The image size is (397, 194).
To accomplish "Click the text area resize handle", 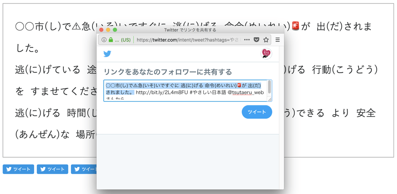I will click(x=270, y=99).
